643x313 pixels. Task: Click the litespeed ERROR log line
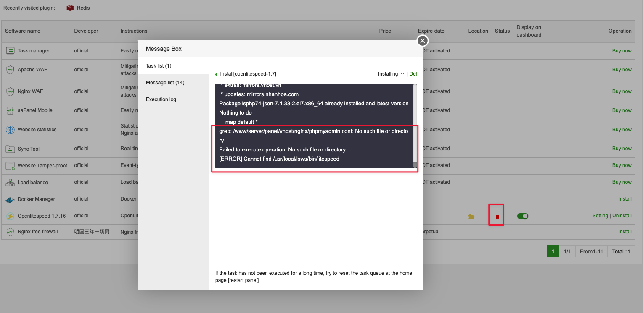click(279, 159)
